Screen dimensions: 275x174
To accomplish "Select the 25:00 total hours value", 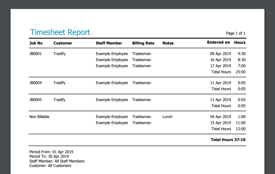I will [x=240, y=72].
